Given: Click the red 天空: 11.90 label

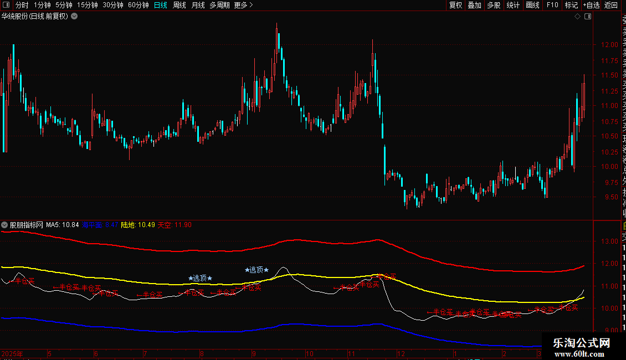Looking at the screenshot, I should pos(175,225).
